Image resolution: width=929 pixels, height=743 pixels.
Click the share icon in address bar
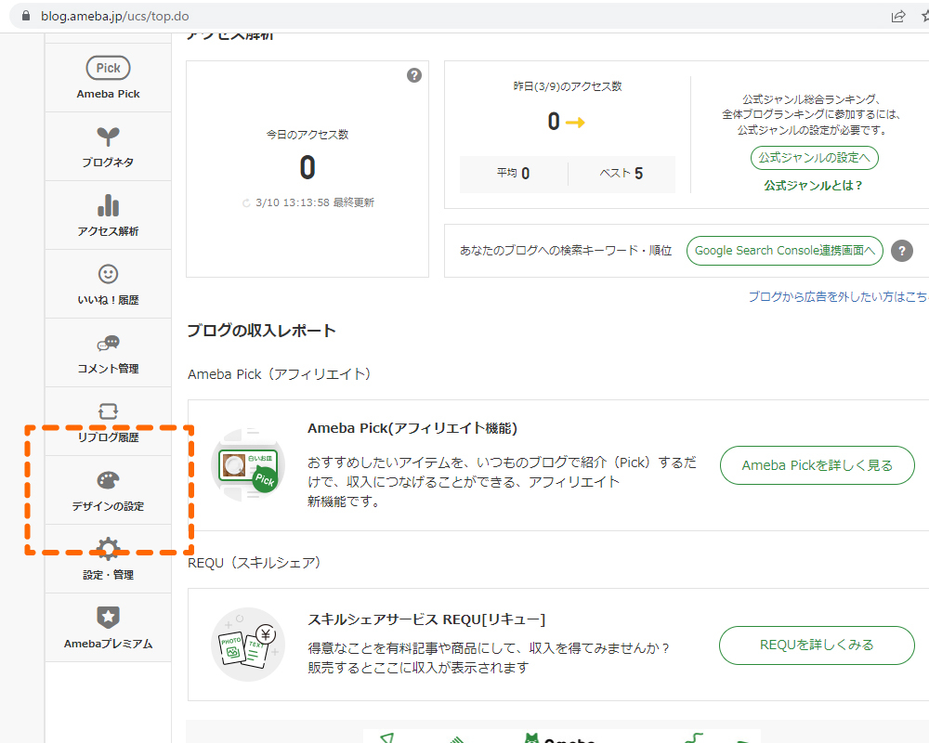[898, 16]
